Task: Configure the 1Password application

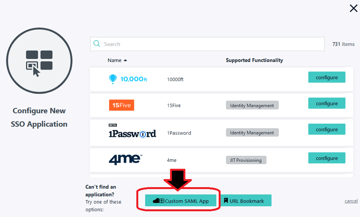Action: coord(327,129)
